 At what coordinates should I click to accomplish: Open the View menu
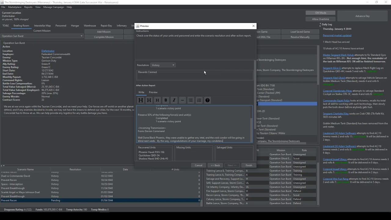pos(38,7)
